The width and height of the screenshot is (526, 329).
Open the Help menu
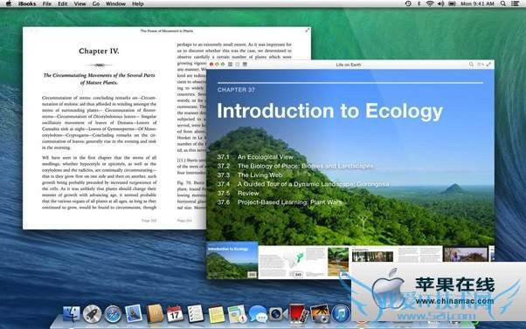click(137, 3)
